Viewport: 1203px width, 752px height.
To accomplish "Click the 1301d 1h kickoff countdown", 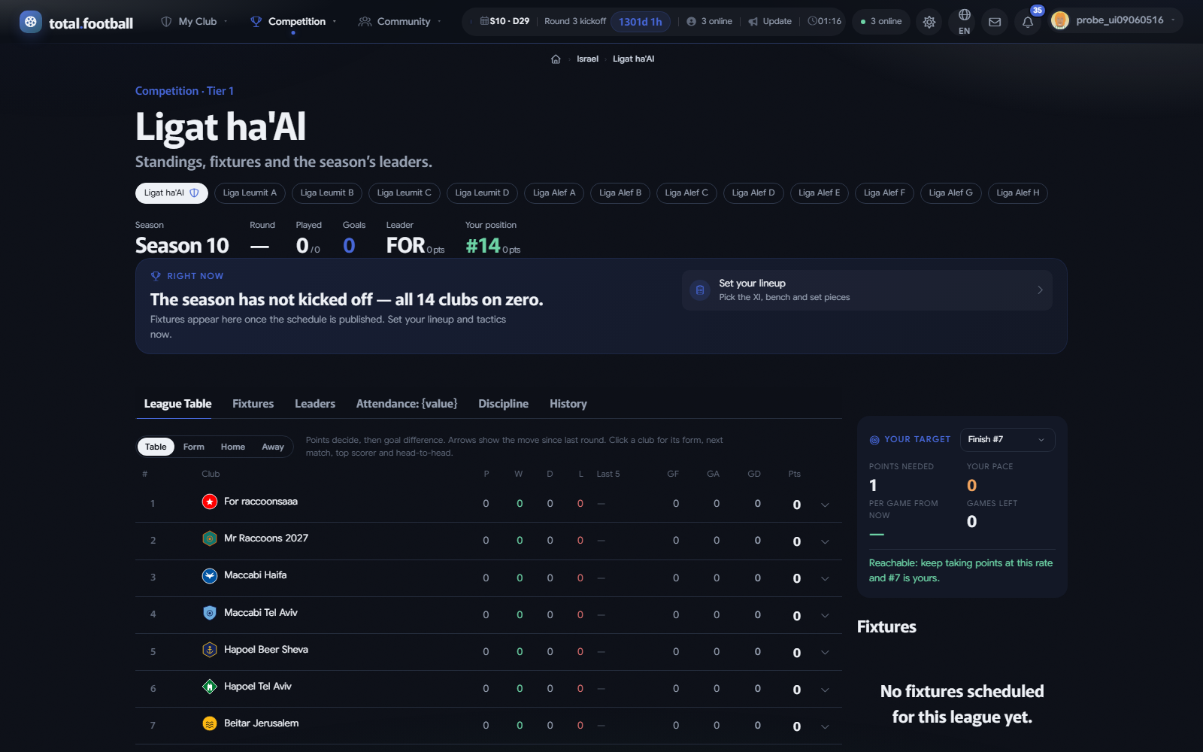I will (641, 22).
